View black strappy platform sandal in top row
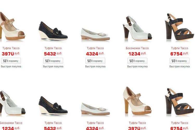This screenshot has width=195, height=130. click(x=179, y=27)
